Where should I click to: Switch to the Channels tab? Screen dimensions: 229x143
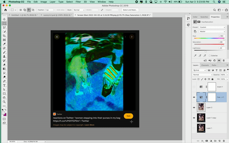pos(205,65)
